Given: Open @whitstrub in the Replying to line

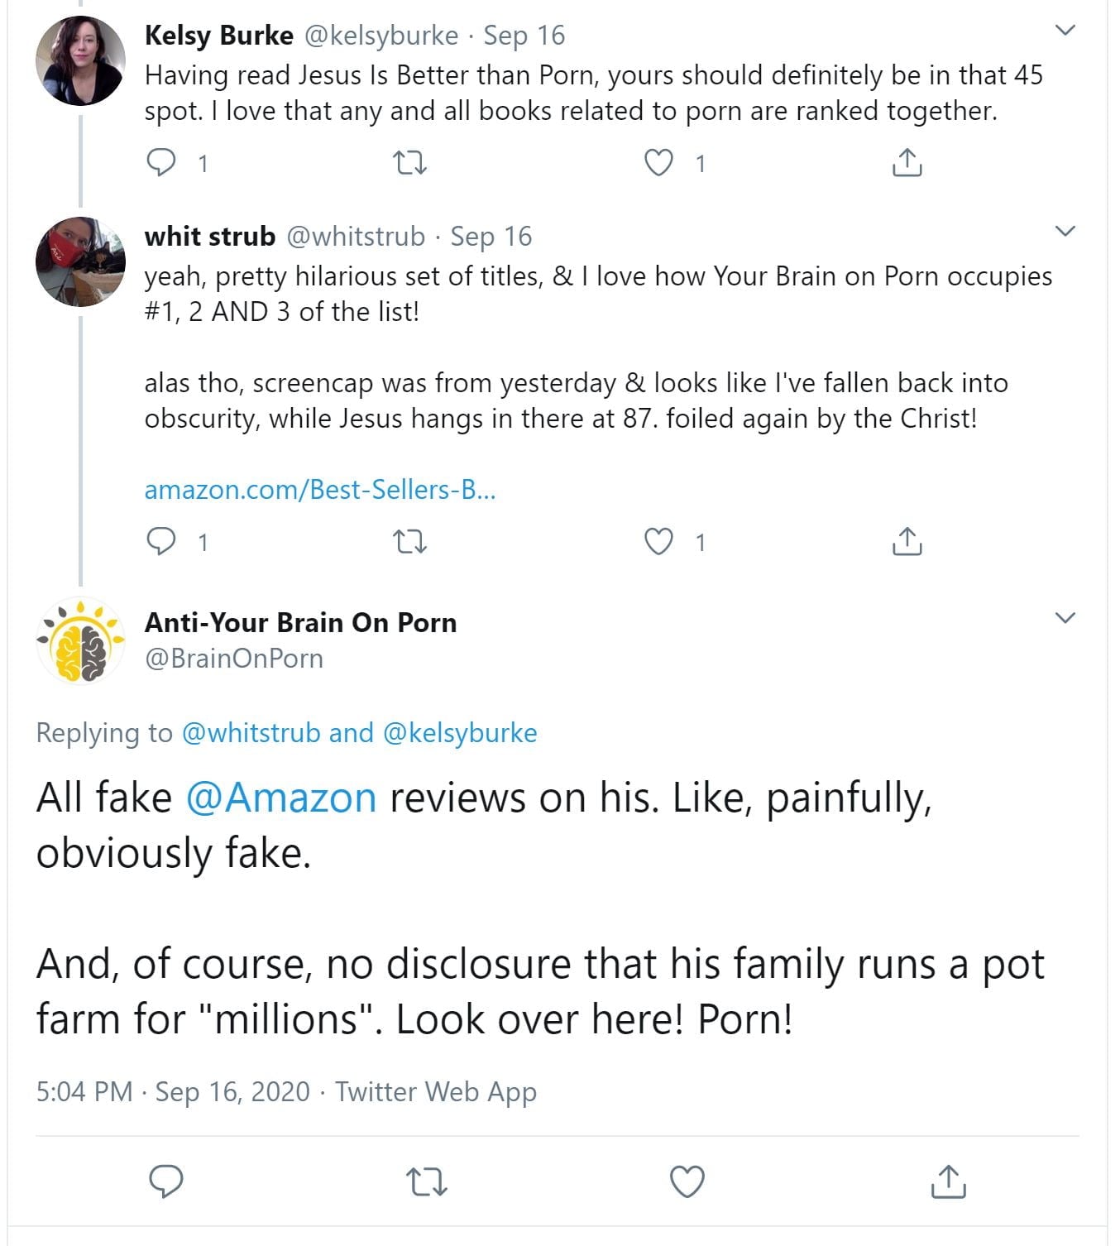Looking at the screenshot, I should tap(251, 733).
